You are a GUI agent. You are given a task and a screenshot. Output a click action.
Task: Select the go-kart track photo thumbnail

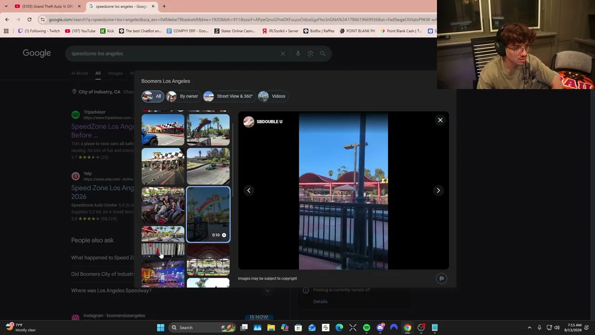coord(208,166)
